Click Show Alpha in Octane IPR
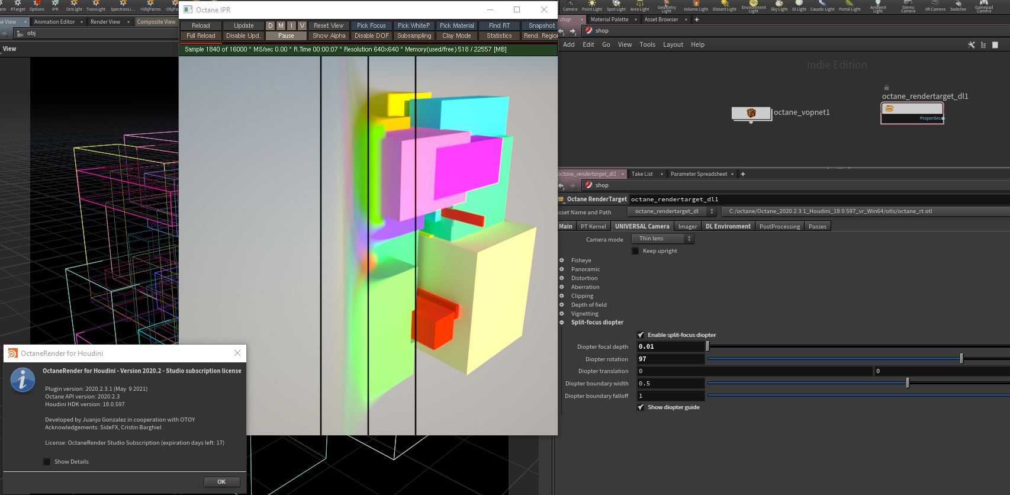Screen dimensions: 1010x495 (329, 36)
